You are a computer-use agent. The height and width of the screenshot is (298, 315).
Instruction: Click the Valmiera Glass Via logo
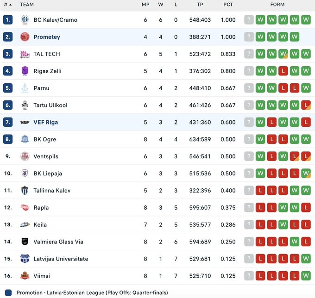tap(25, 242)
